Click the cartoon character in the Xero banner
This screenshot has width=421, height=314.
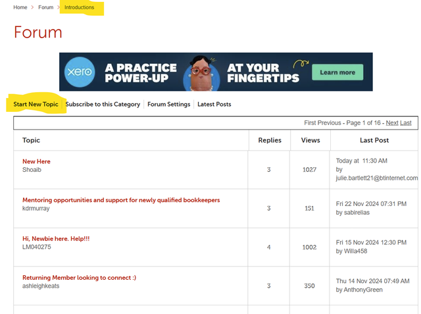coord(201,73)
